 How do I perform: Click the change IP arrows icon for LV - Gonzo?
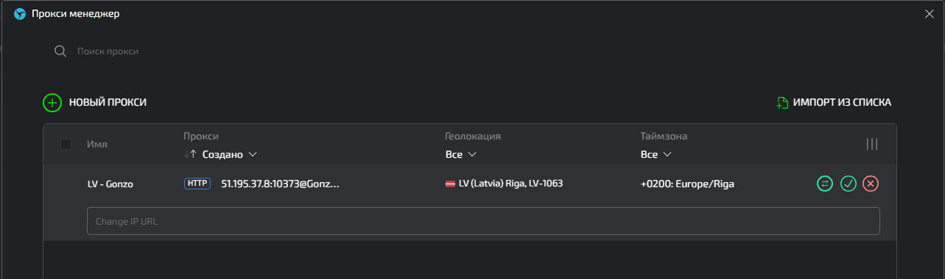coord(825,184)
